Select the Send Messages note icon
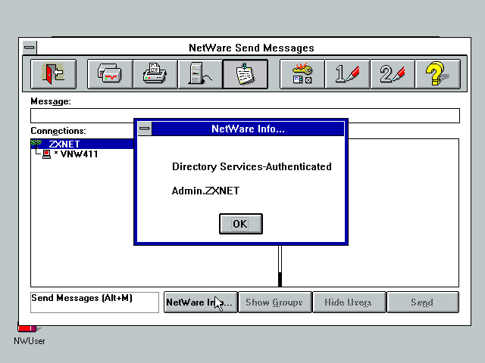This screenshot has height=363, width=485. [246, 74]
